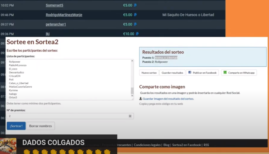Open the Condiciones legales footer link

[x=147, y=145]
